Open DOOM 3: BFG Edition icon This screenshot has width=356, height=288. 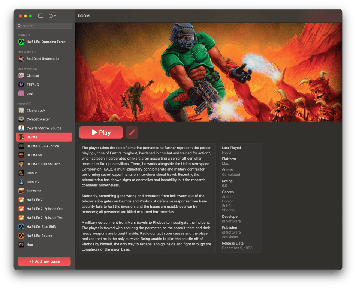tap(21, 146)
